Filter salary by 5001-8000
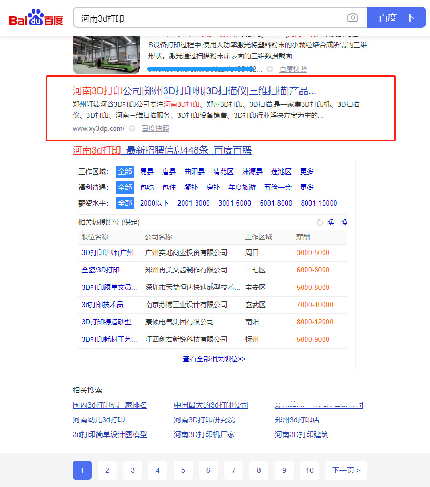The height and width of the screenshot is (487, 430). pos(276,203)
